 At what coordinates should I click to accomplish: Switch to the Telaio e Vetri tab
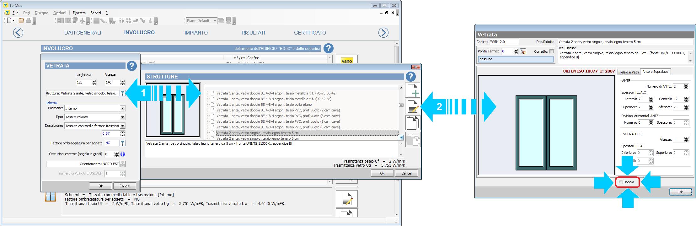pyautogui.click(x=629, y=72)
